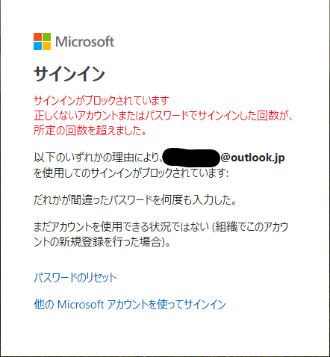Image resolution: width=330 pixels, height=357 pixels.
Task: Click the text 以下のいずれかの理由により
Action: point(97,158)
